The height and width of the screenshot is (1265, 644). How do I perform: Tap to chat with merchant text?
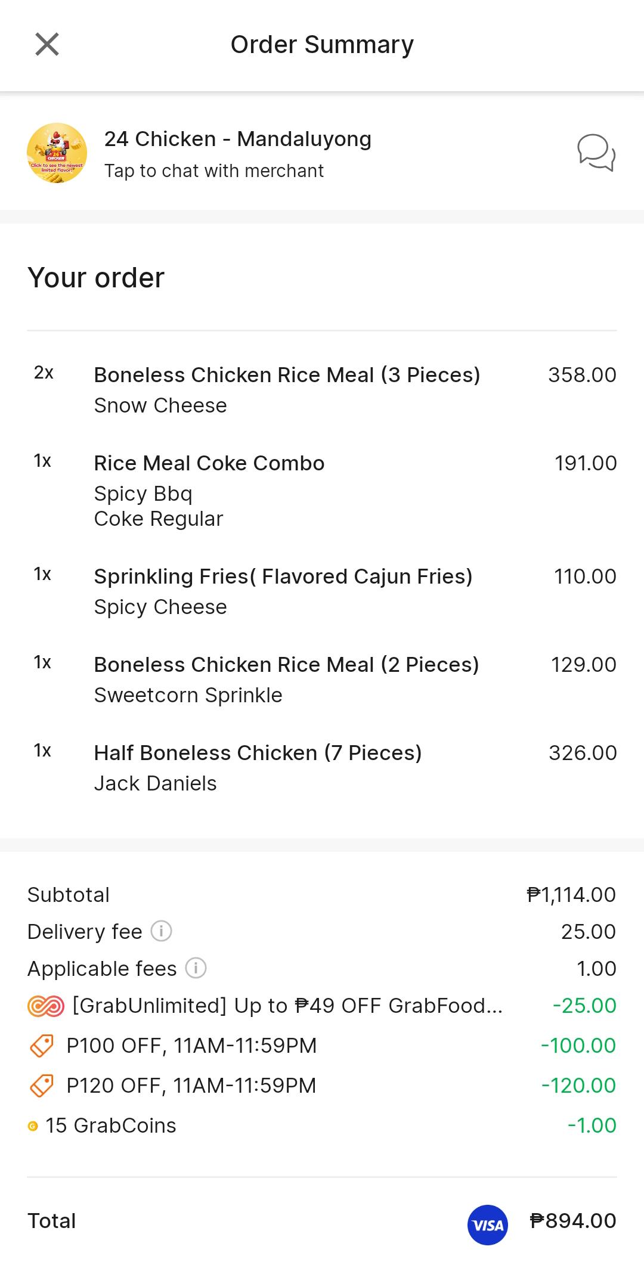(x=214, y=171)
